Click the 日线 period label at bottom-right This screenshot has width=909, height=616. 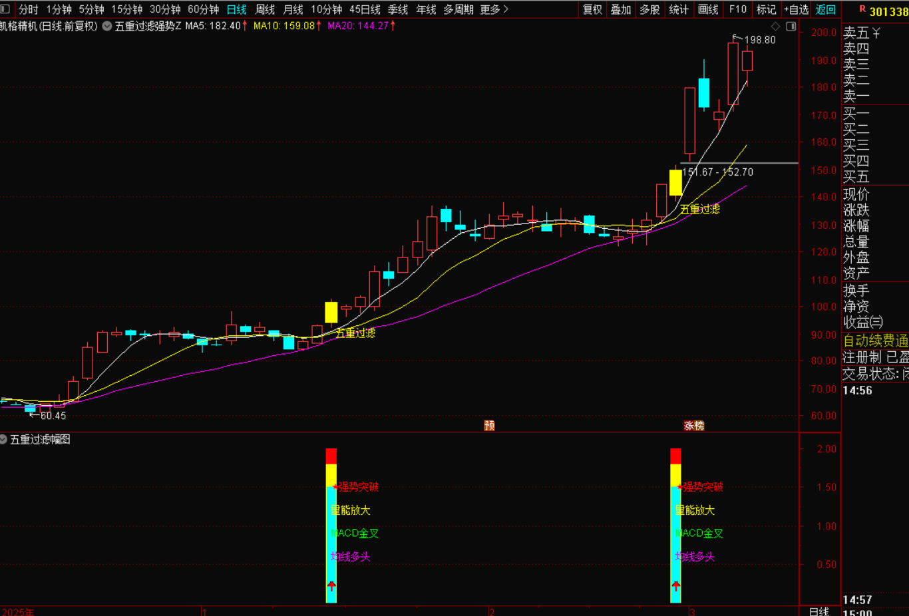[x=818, y=611]
